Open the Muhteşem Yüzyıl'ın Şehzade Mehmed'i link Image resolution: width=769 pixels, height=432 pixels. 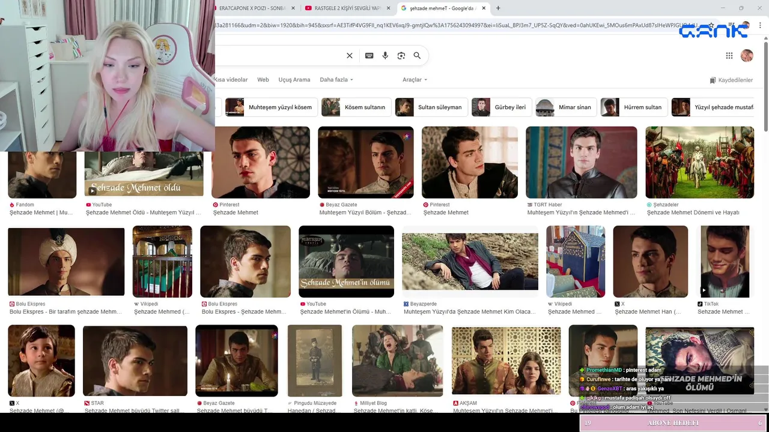581,212
